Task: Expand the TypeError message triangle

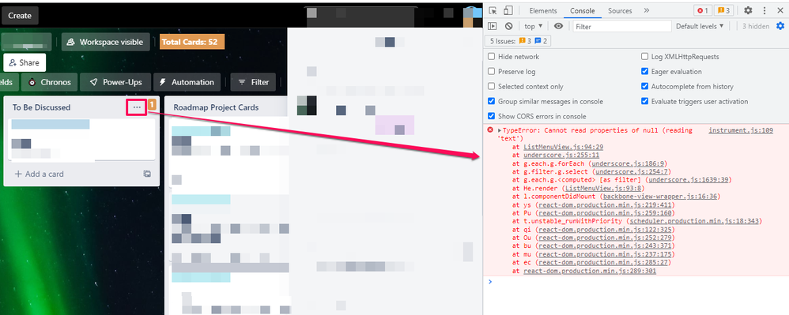Action: click(499, 130)
